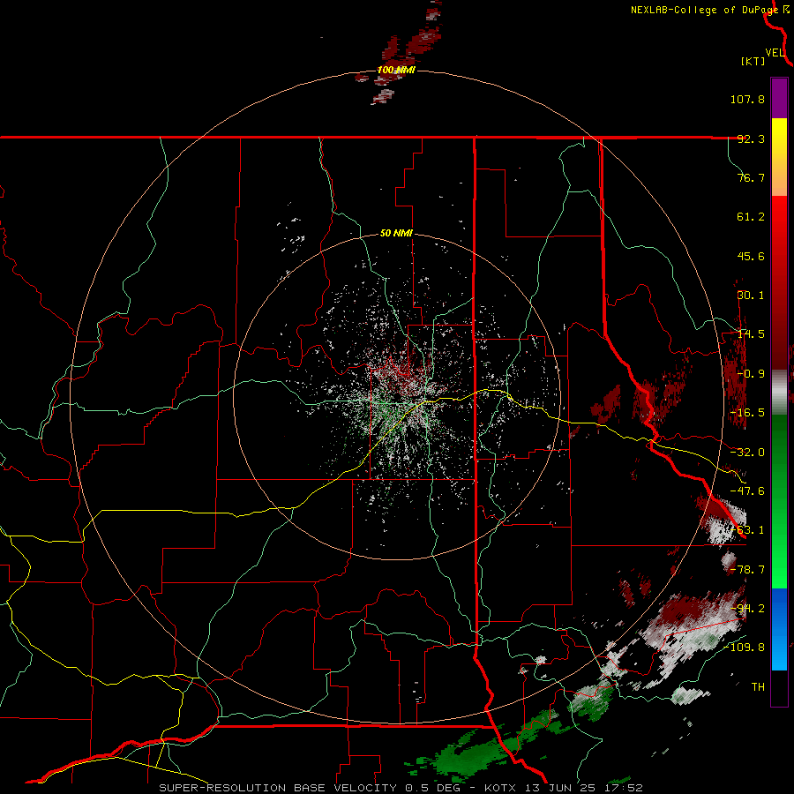
Task: Pick the dark TH segment of velocity scale
Action: click(779, 687)
